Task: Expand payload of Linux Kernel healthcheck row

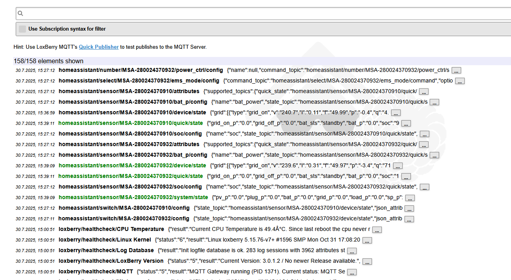Action: (367, 240)
